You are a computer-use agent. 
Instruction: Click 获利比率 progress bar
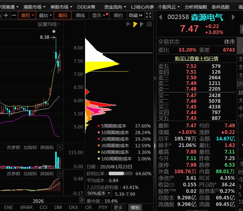point(121,173)
